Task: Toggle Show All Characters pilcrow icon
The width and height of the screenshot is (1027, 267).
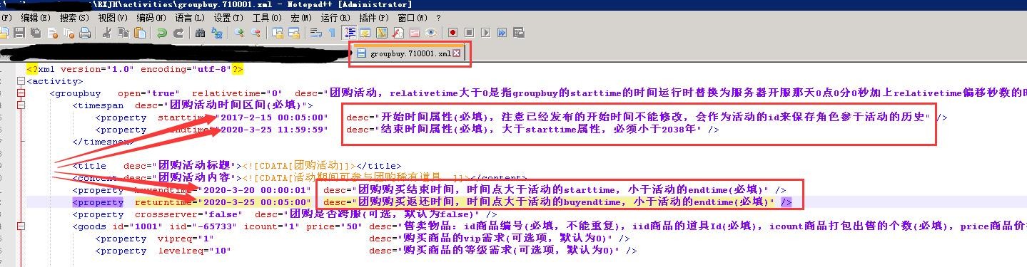Action: (332, 33)
